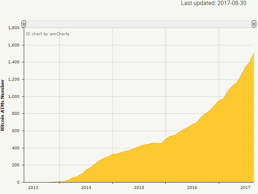
Task: Click the 2015 x-axis label
Action: tap(139, 188)
